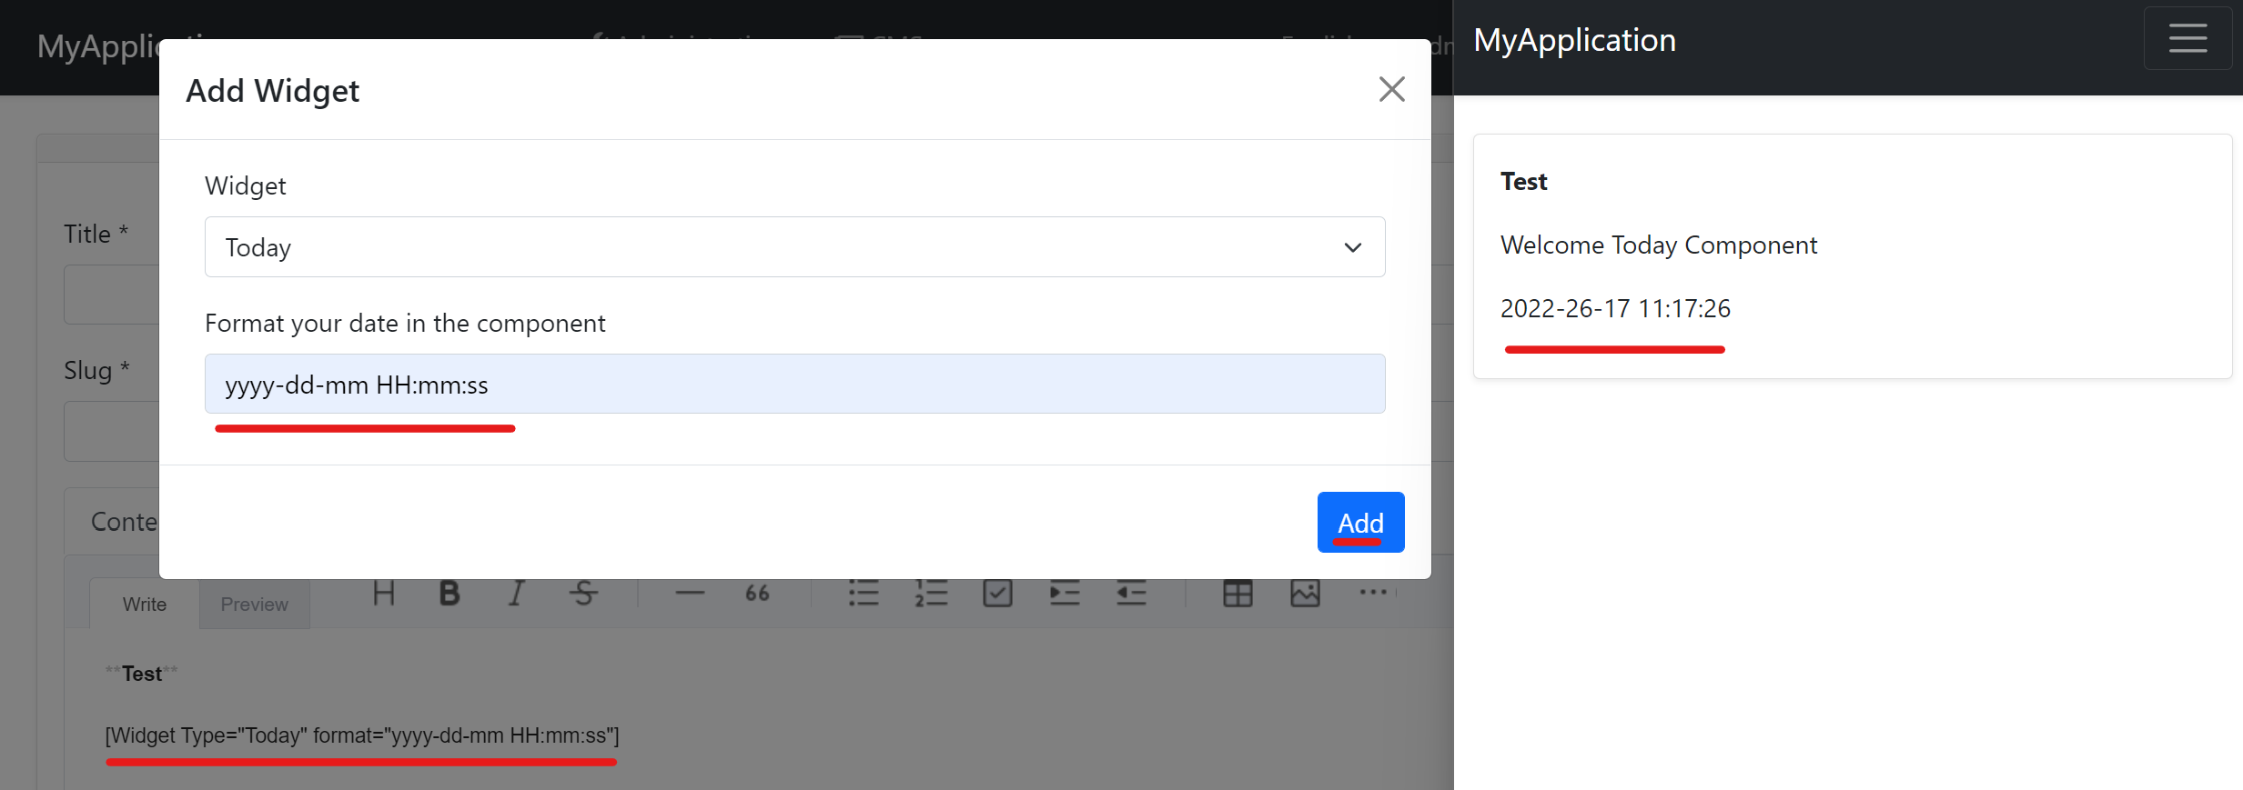The height and width of the screenshot is (790, 2243).
Task: Insert a table into the content
Action: click(x=1239, y=593)
